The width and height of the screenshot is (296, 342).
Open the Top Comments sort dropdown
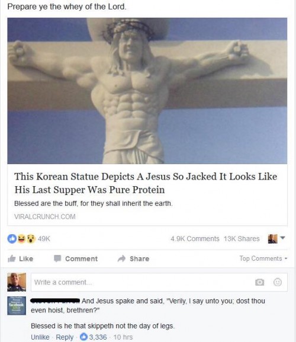click(x=263, y=258)
